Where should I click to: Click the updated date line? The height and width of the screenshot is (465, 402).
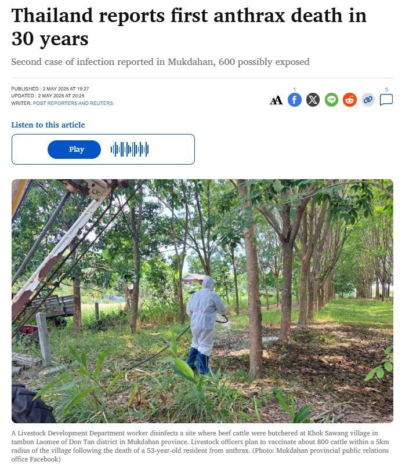coord(48,96)
